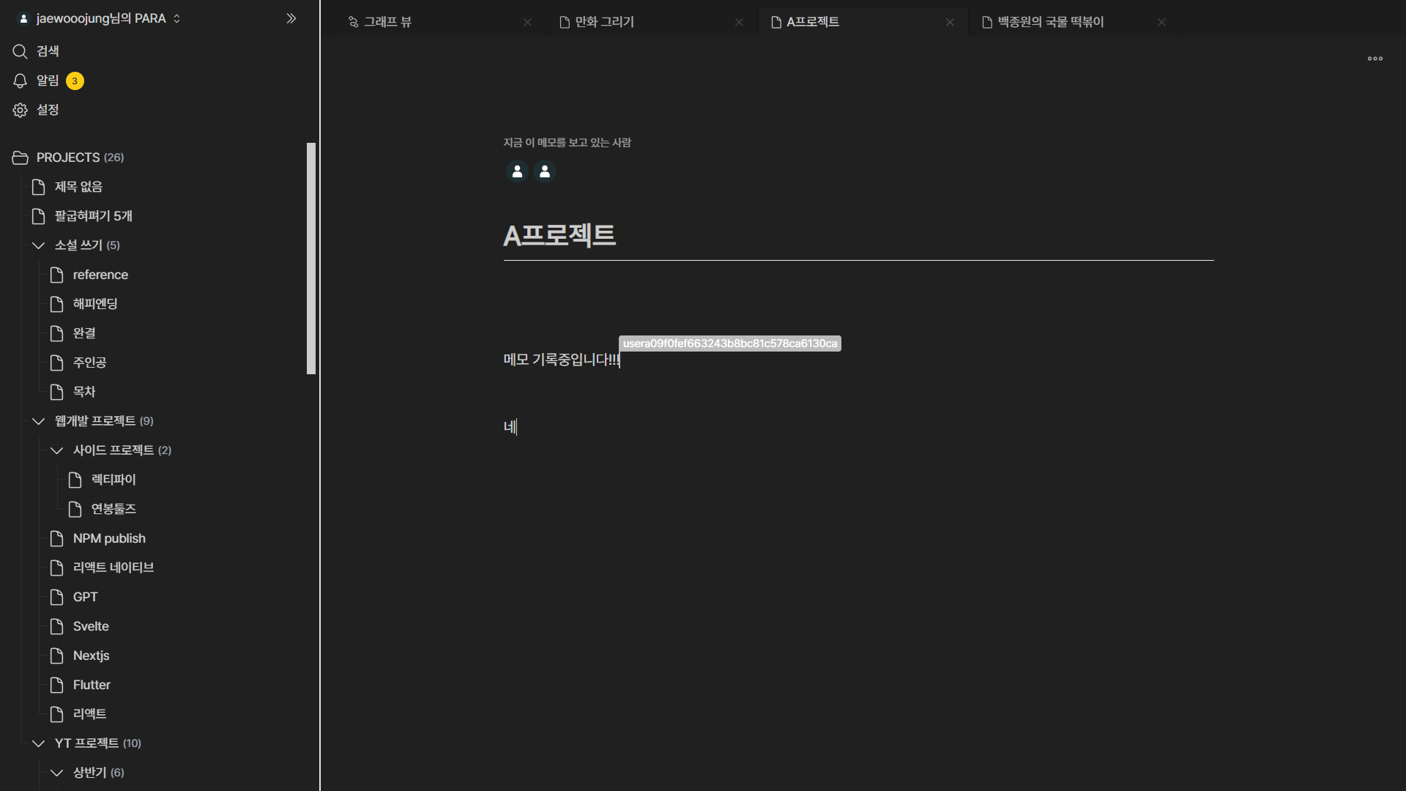Open the reference note
The height and width of the screenshot is (791, 1406).
100,275
